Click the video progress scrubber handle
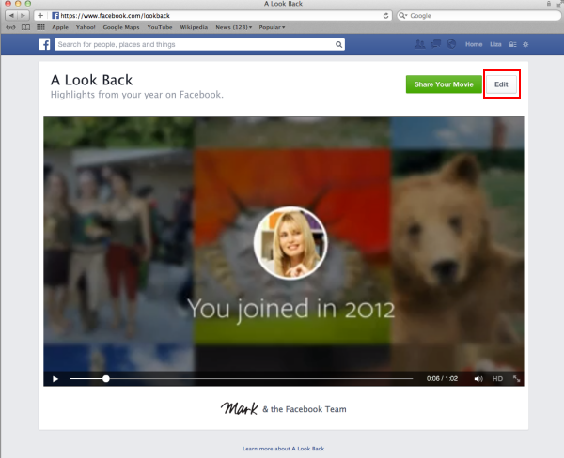The height and width of the screenshot is (458, 564). [105, 378]
